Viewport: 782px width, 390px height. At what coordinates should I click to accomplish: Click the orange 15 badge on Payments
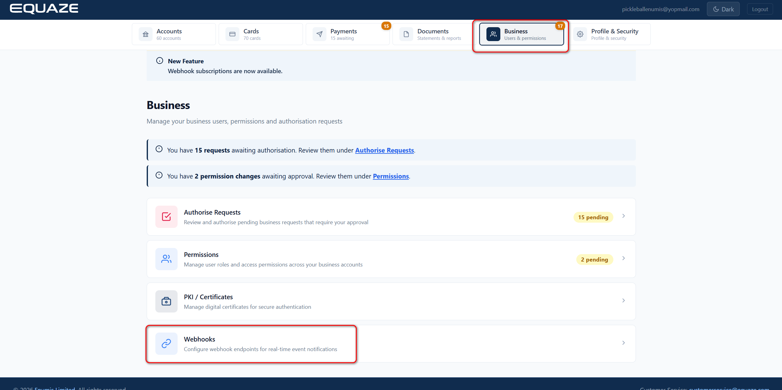click(x=386, y=26)
